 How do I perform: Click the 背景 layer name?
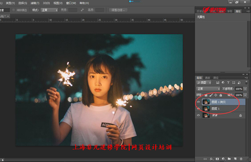coord(215,115)
